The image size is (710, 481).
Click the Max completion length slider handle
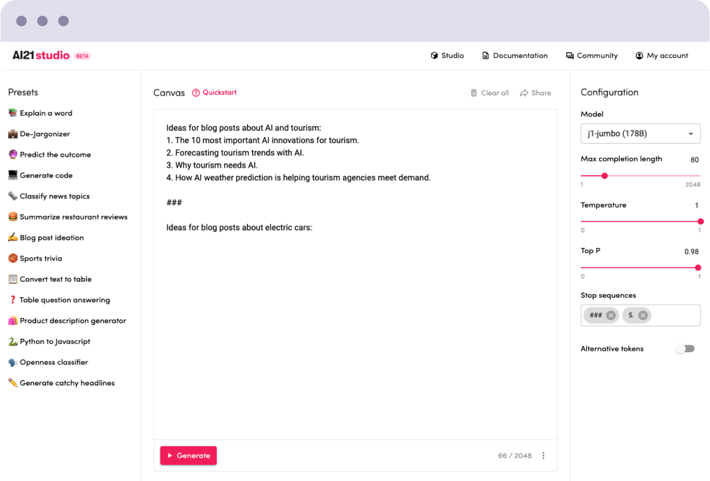pos(604,176)
